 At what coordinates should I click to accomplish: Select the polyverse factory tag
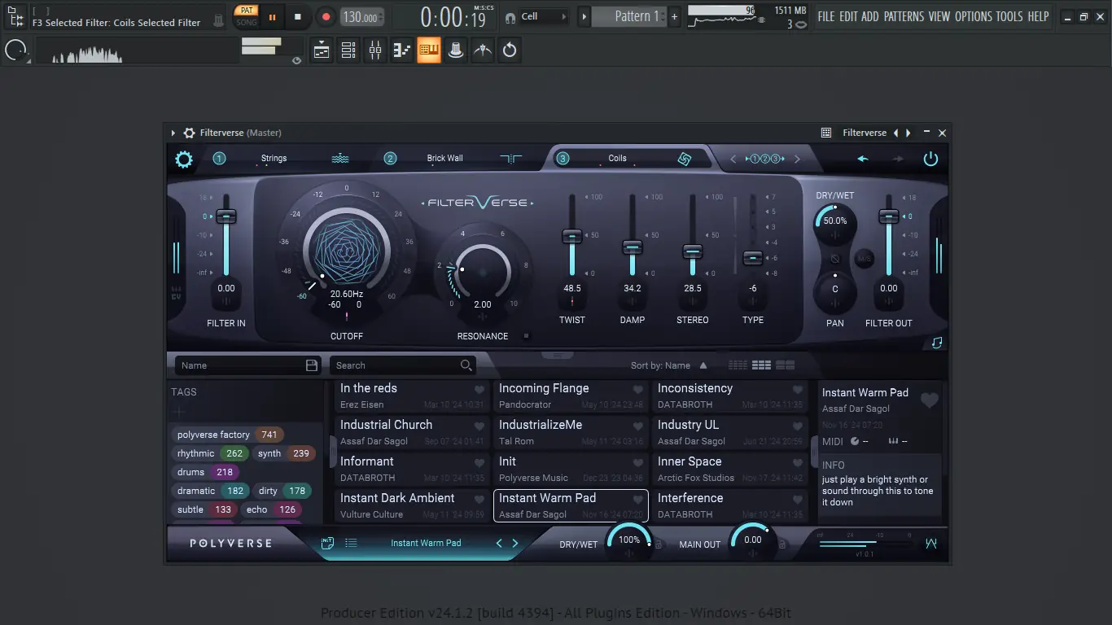click(227, 435)
